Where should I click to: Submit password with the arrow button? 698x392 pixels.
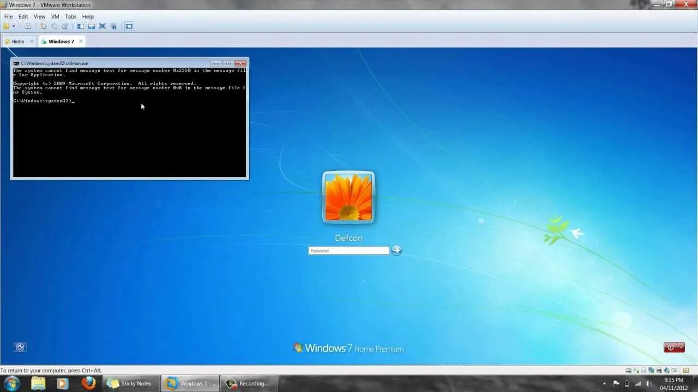click(x=396, y=250)
